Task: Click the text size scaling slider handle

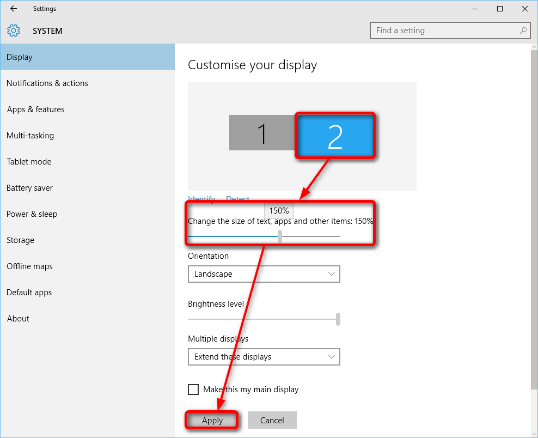Action: click(x=280, y=236)
